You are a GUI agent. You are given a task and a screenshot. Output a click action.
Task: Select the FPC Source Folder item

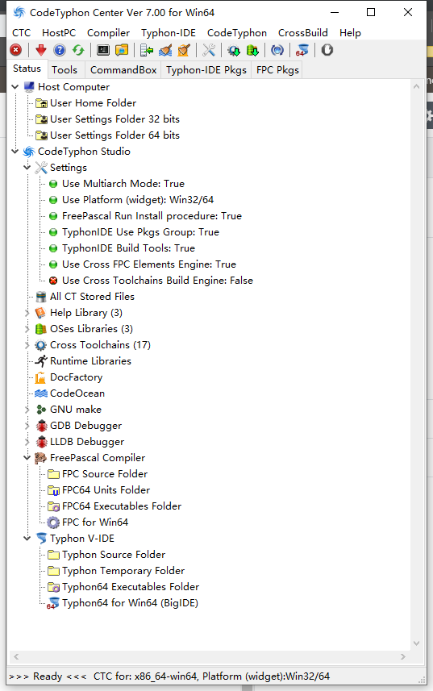pyautogui.click(x=104, y=474)
